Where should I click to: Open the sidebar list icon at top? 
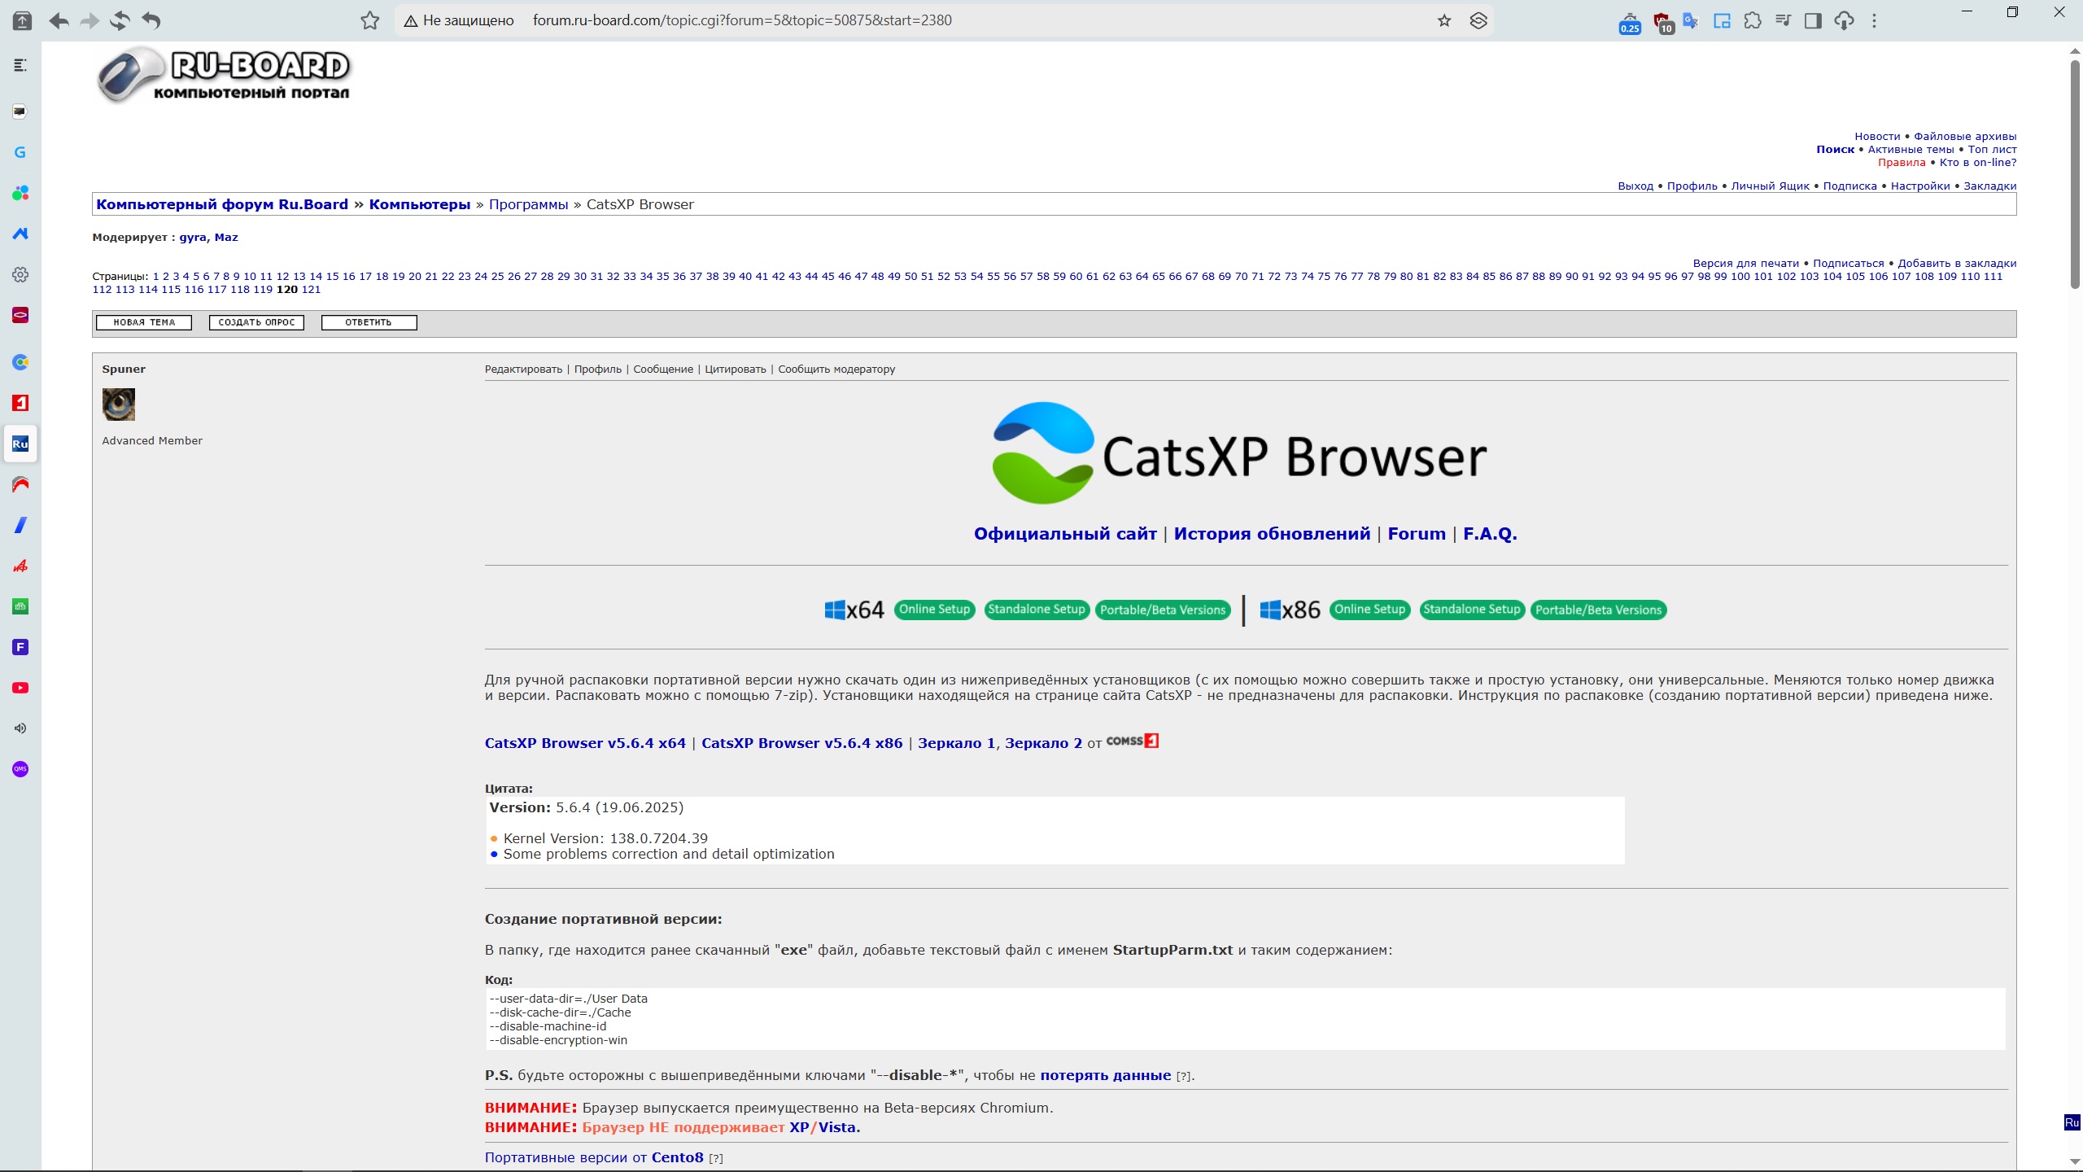(x=20, y=65)
